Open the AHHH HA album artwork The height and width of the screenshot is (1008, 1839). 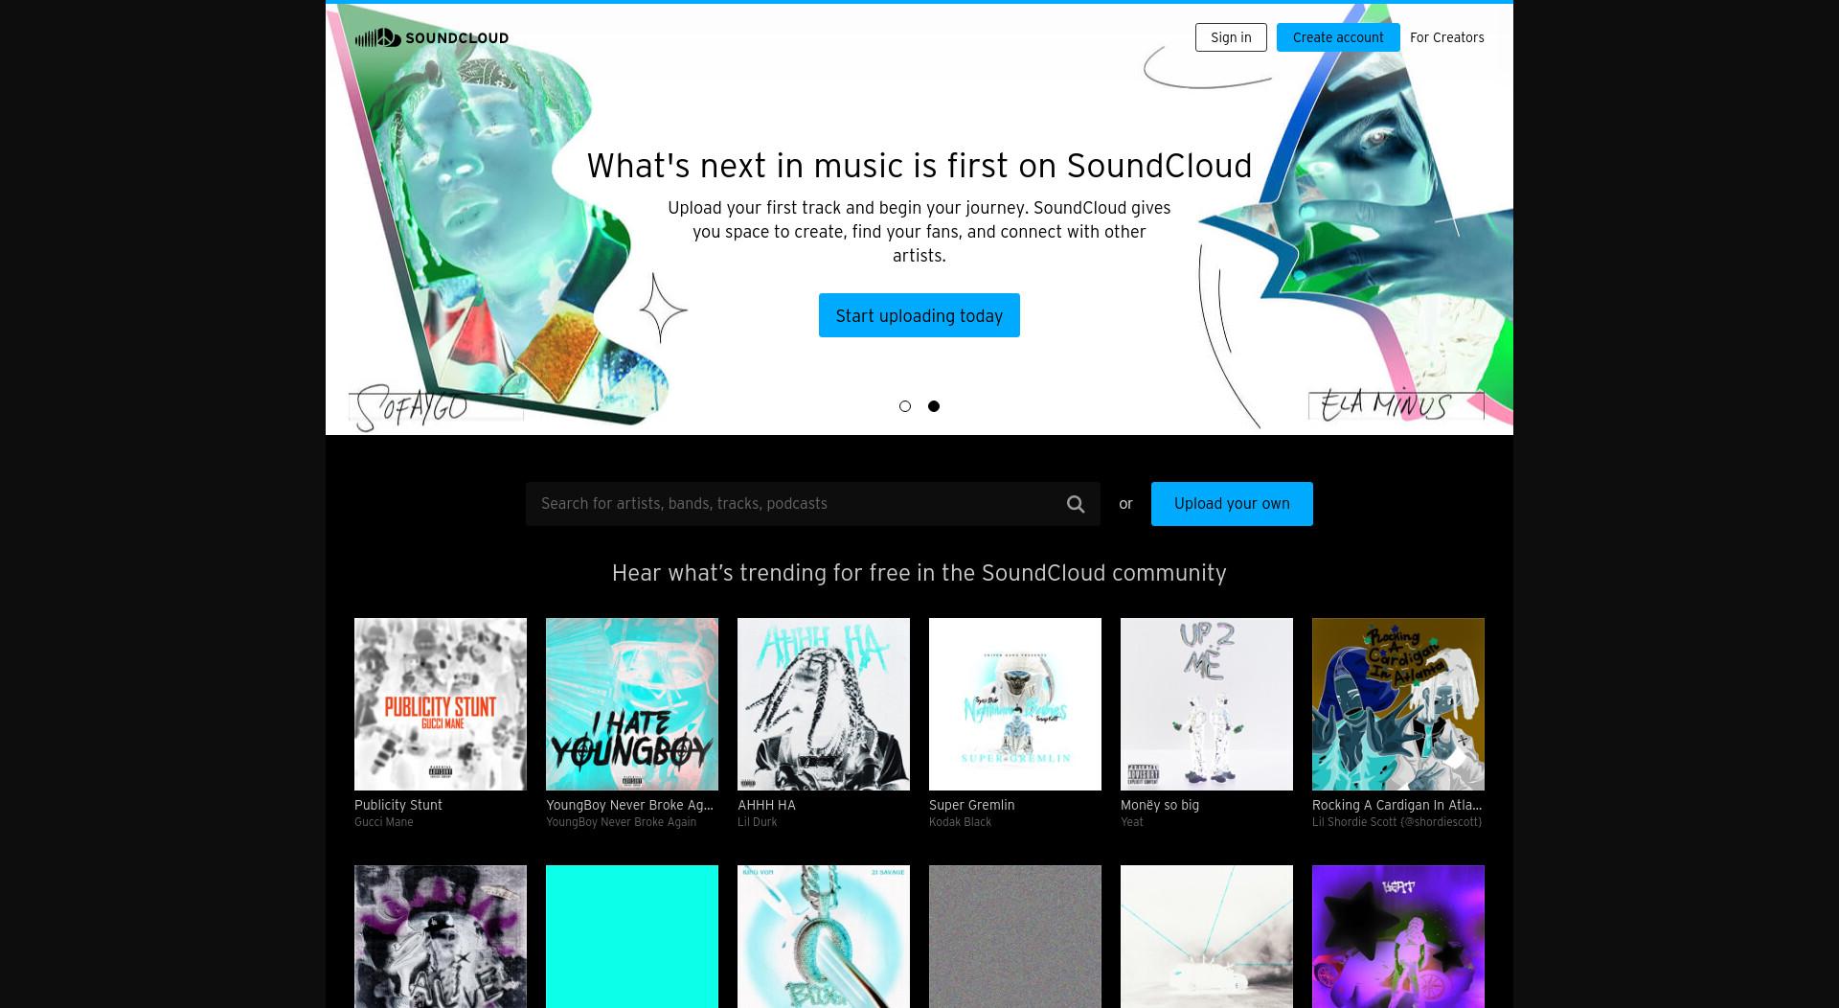pyautogui.click(x=824, y=704)
